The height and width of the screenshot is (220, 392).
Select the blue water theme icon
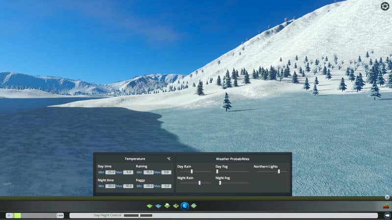(x=158, y=206)
